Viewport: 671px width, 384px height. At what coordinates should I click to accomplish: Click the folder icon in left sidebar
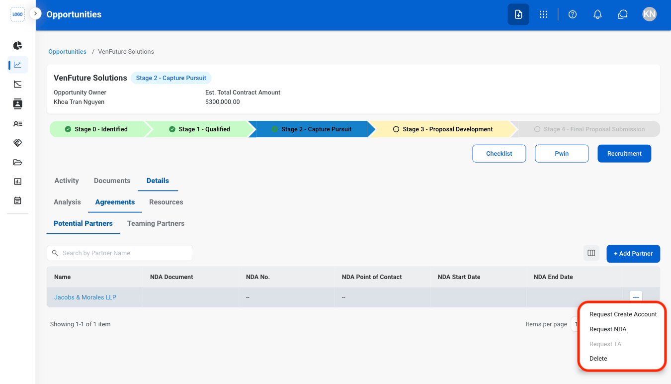[17, 162]
